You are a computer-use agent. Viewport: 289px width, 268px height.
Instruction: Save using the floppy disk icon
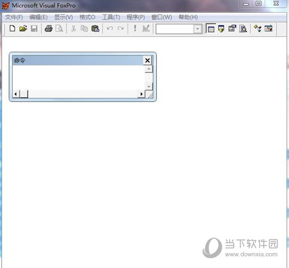(x=34, y=28)
